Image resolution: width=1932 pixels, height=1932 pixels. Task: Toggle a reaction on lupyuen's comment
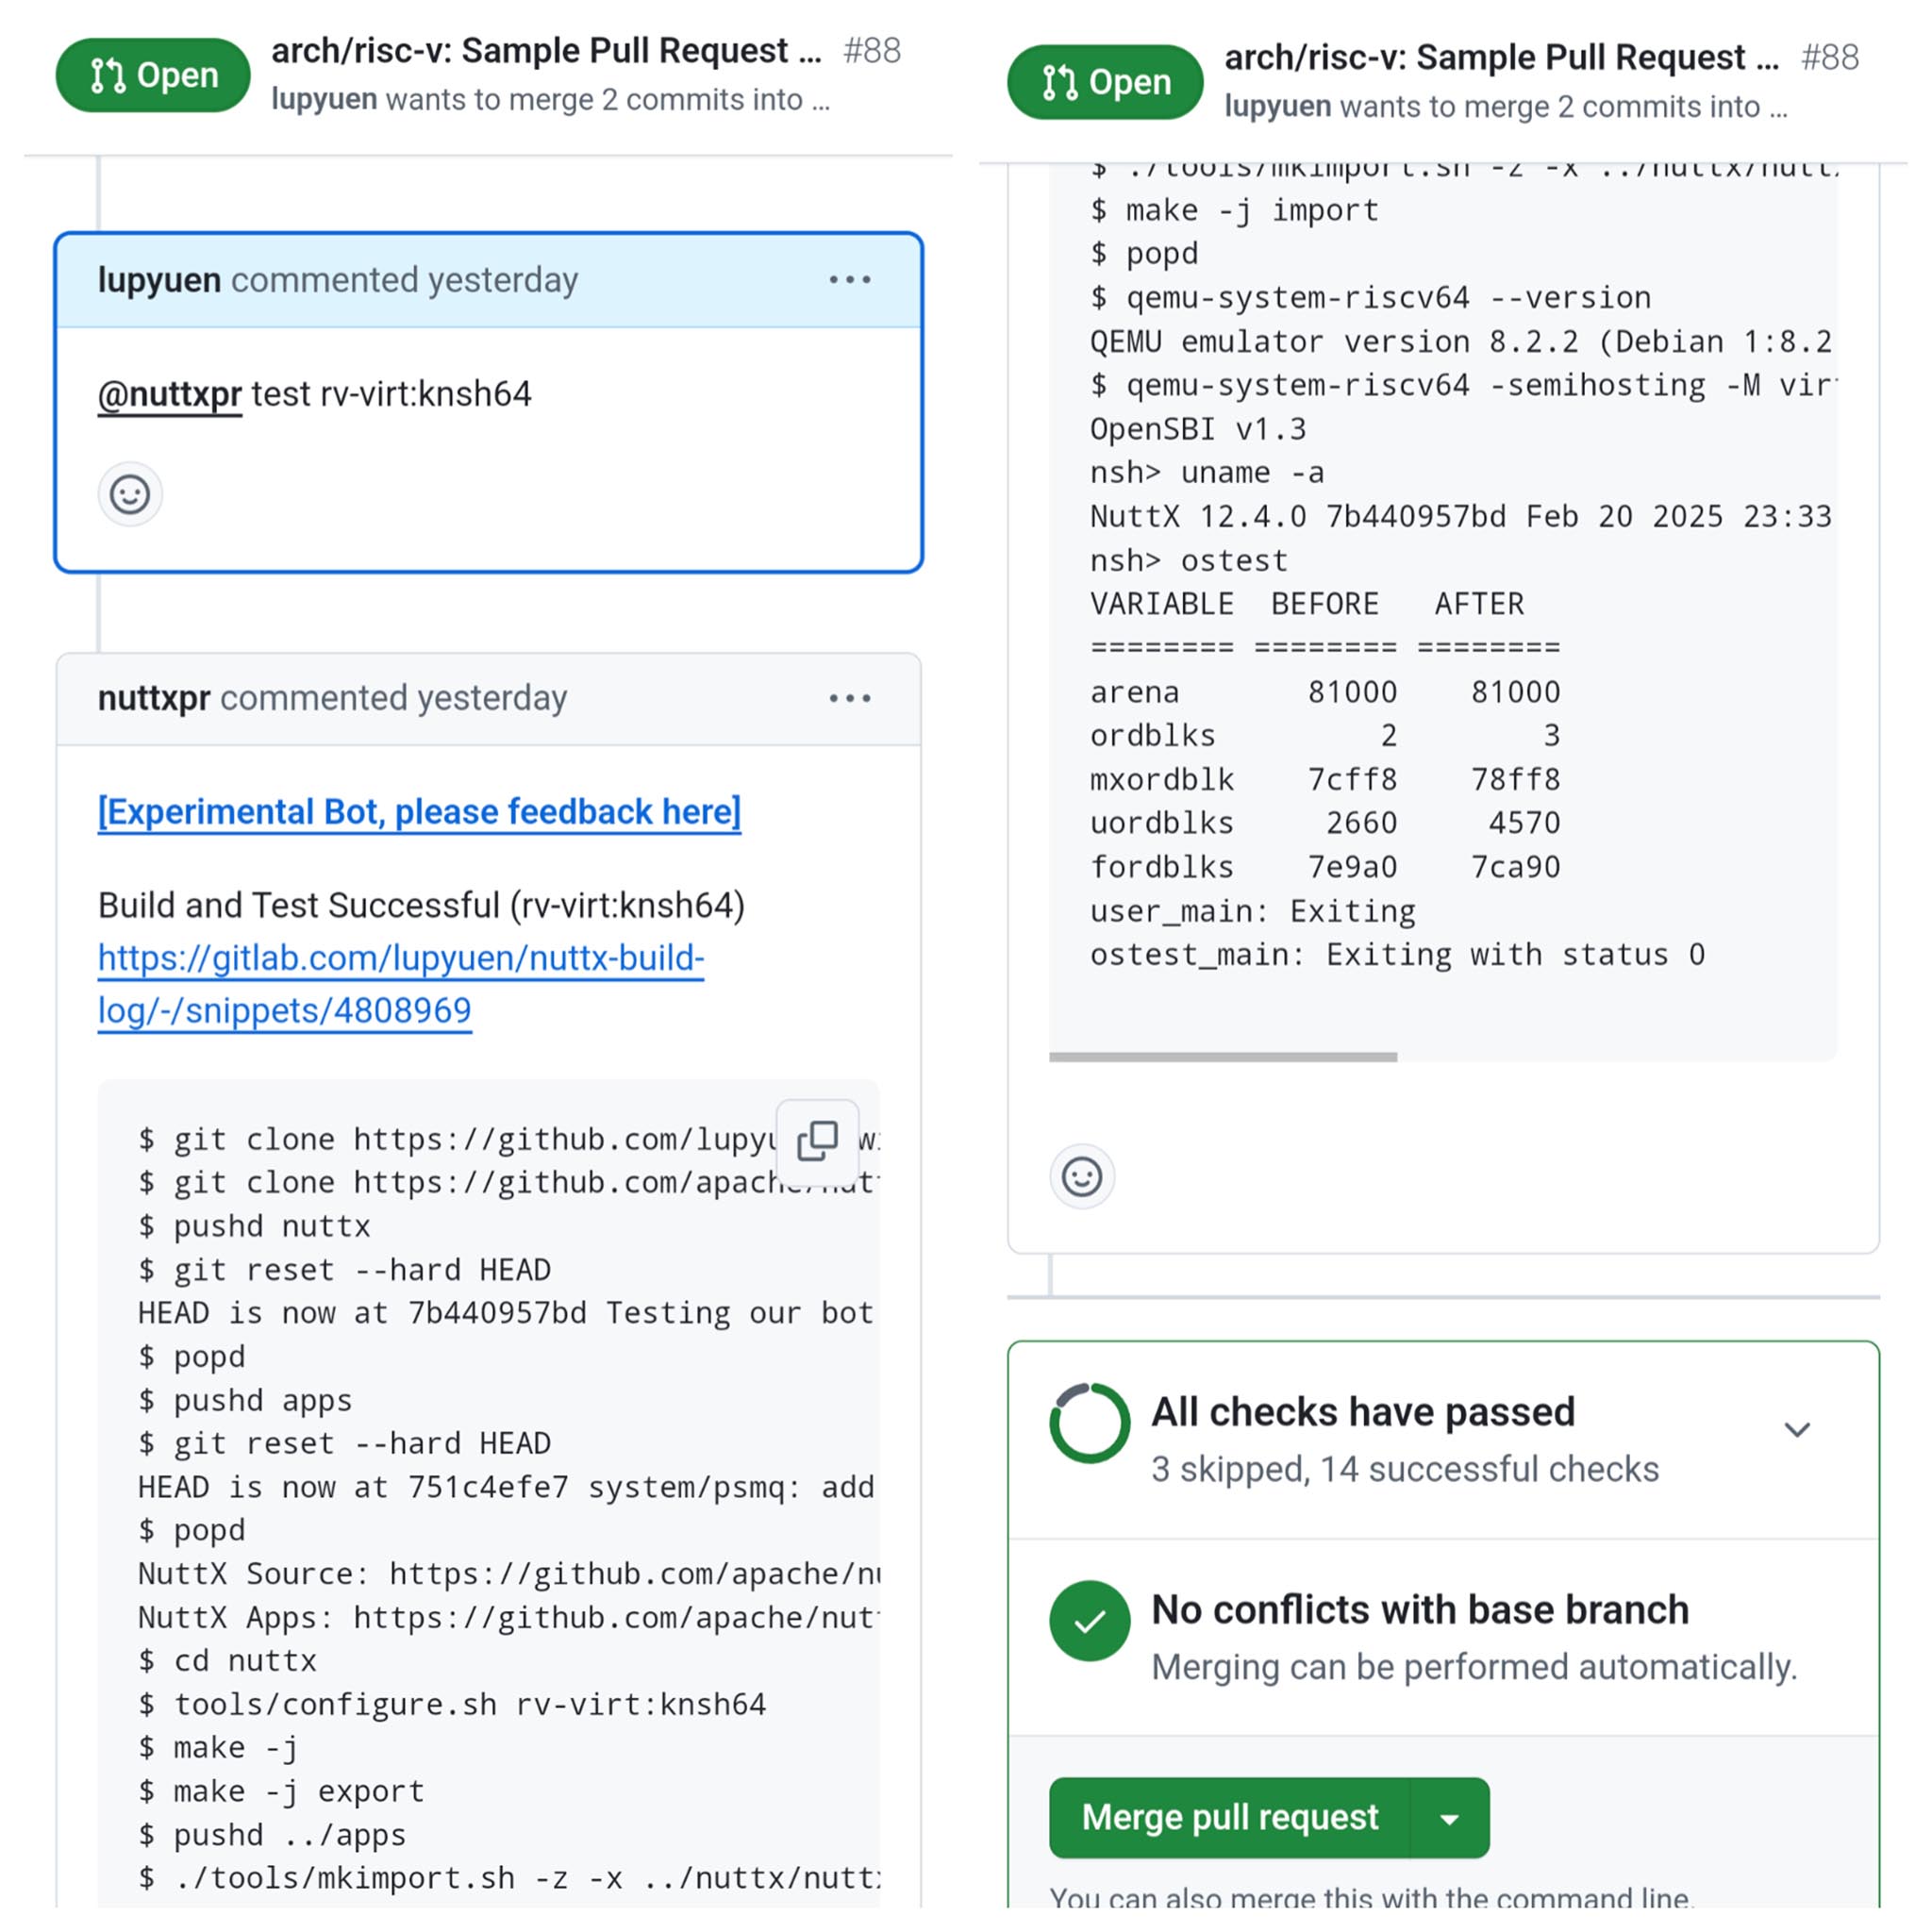129,493
